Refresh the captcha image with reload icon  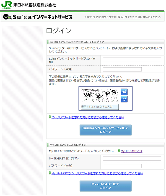click(x=124, y=99)
